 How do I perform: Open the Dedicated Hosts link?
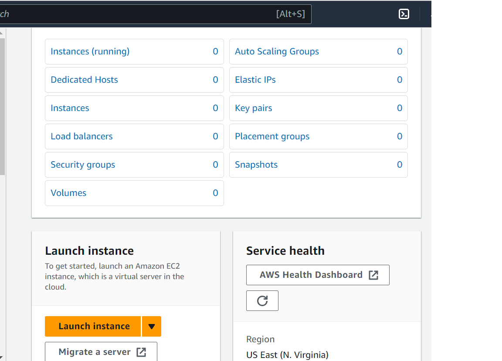coord(84,80)
